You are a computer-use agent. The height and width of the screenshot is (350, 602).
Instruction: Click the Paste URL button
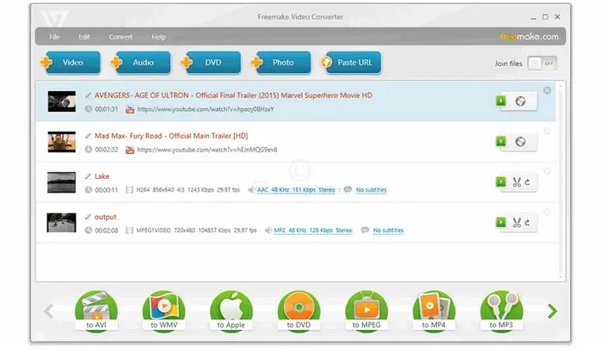tap(351, 63)
